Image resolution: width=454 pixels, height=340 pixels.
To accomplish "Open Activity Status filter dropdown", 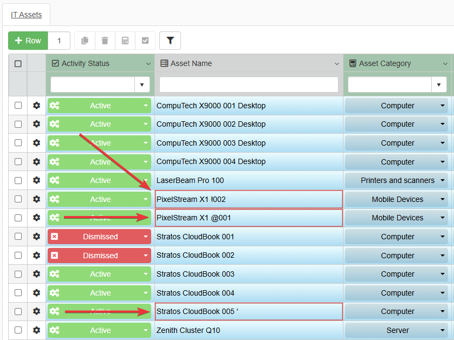I will [141, 84].
